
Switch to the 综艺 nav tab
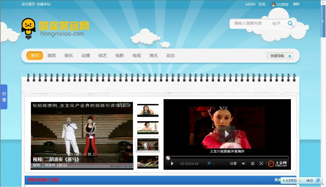103,56
